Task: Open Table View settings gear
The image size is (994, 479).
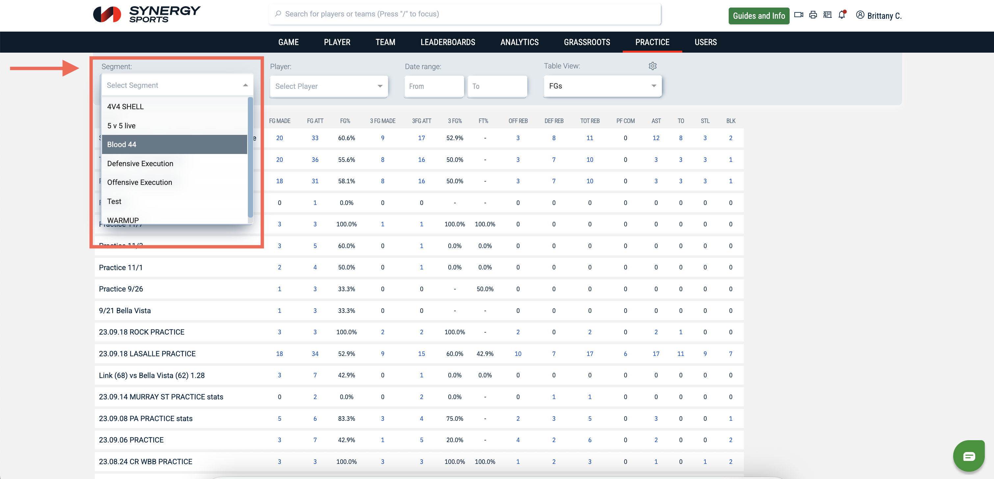Action: pos(652,66)
